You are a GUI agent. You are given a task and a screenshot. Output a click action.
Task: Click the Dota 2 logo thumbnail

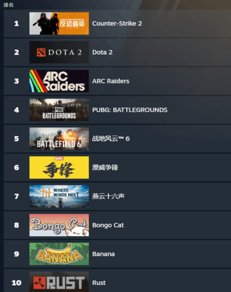coord(59,52)
